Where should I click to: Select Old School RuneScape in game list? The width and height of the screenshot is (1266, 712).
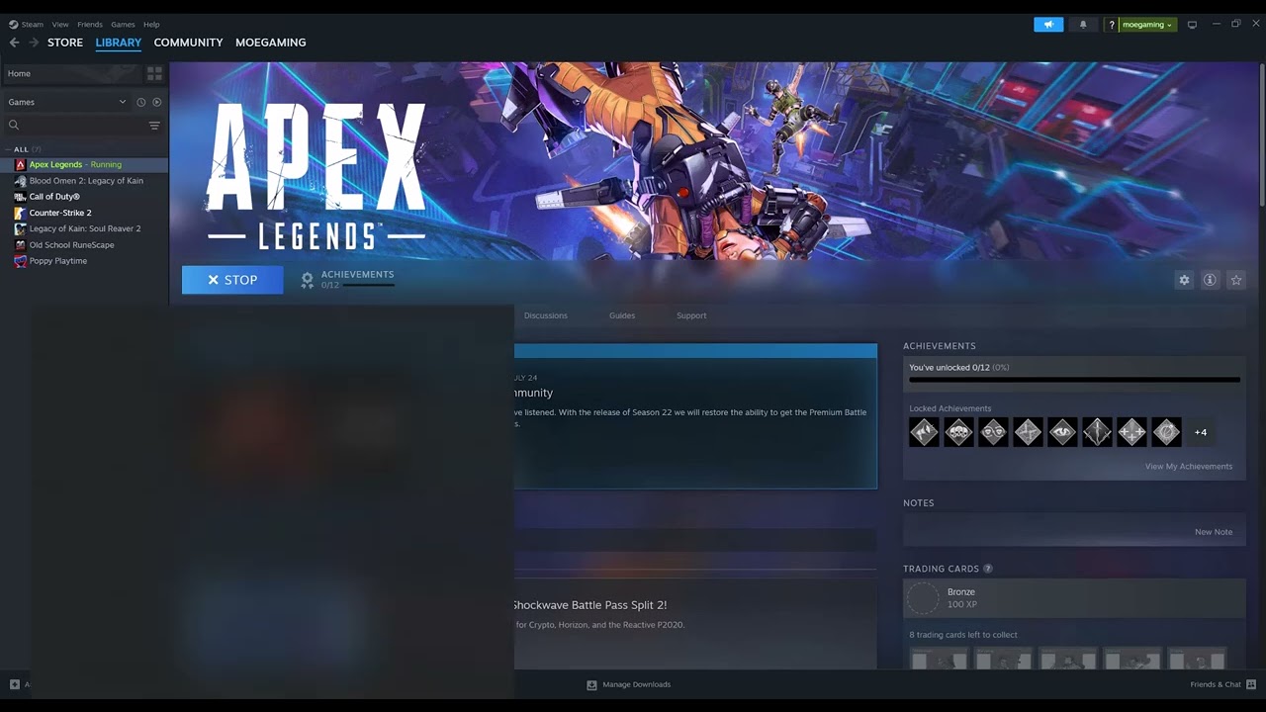(71, 245)
